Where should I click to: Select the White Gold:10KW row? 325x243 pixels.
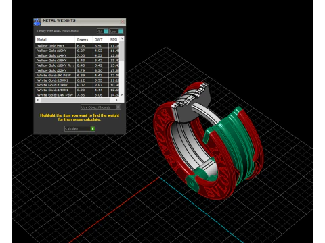[77, 85]
